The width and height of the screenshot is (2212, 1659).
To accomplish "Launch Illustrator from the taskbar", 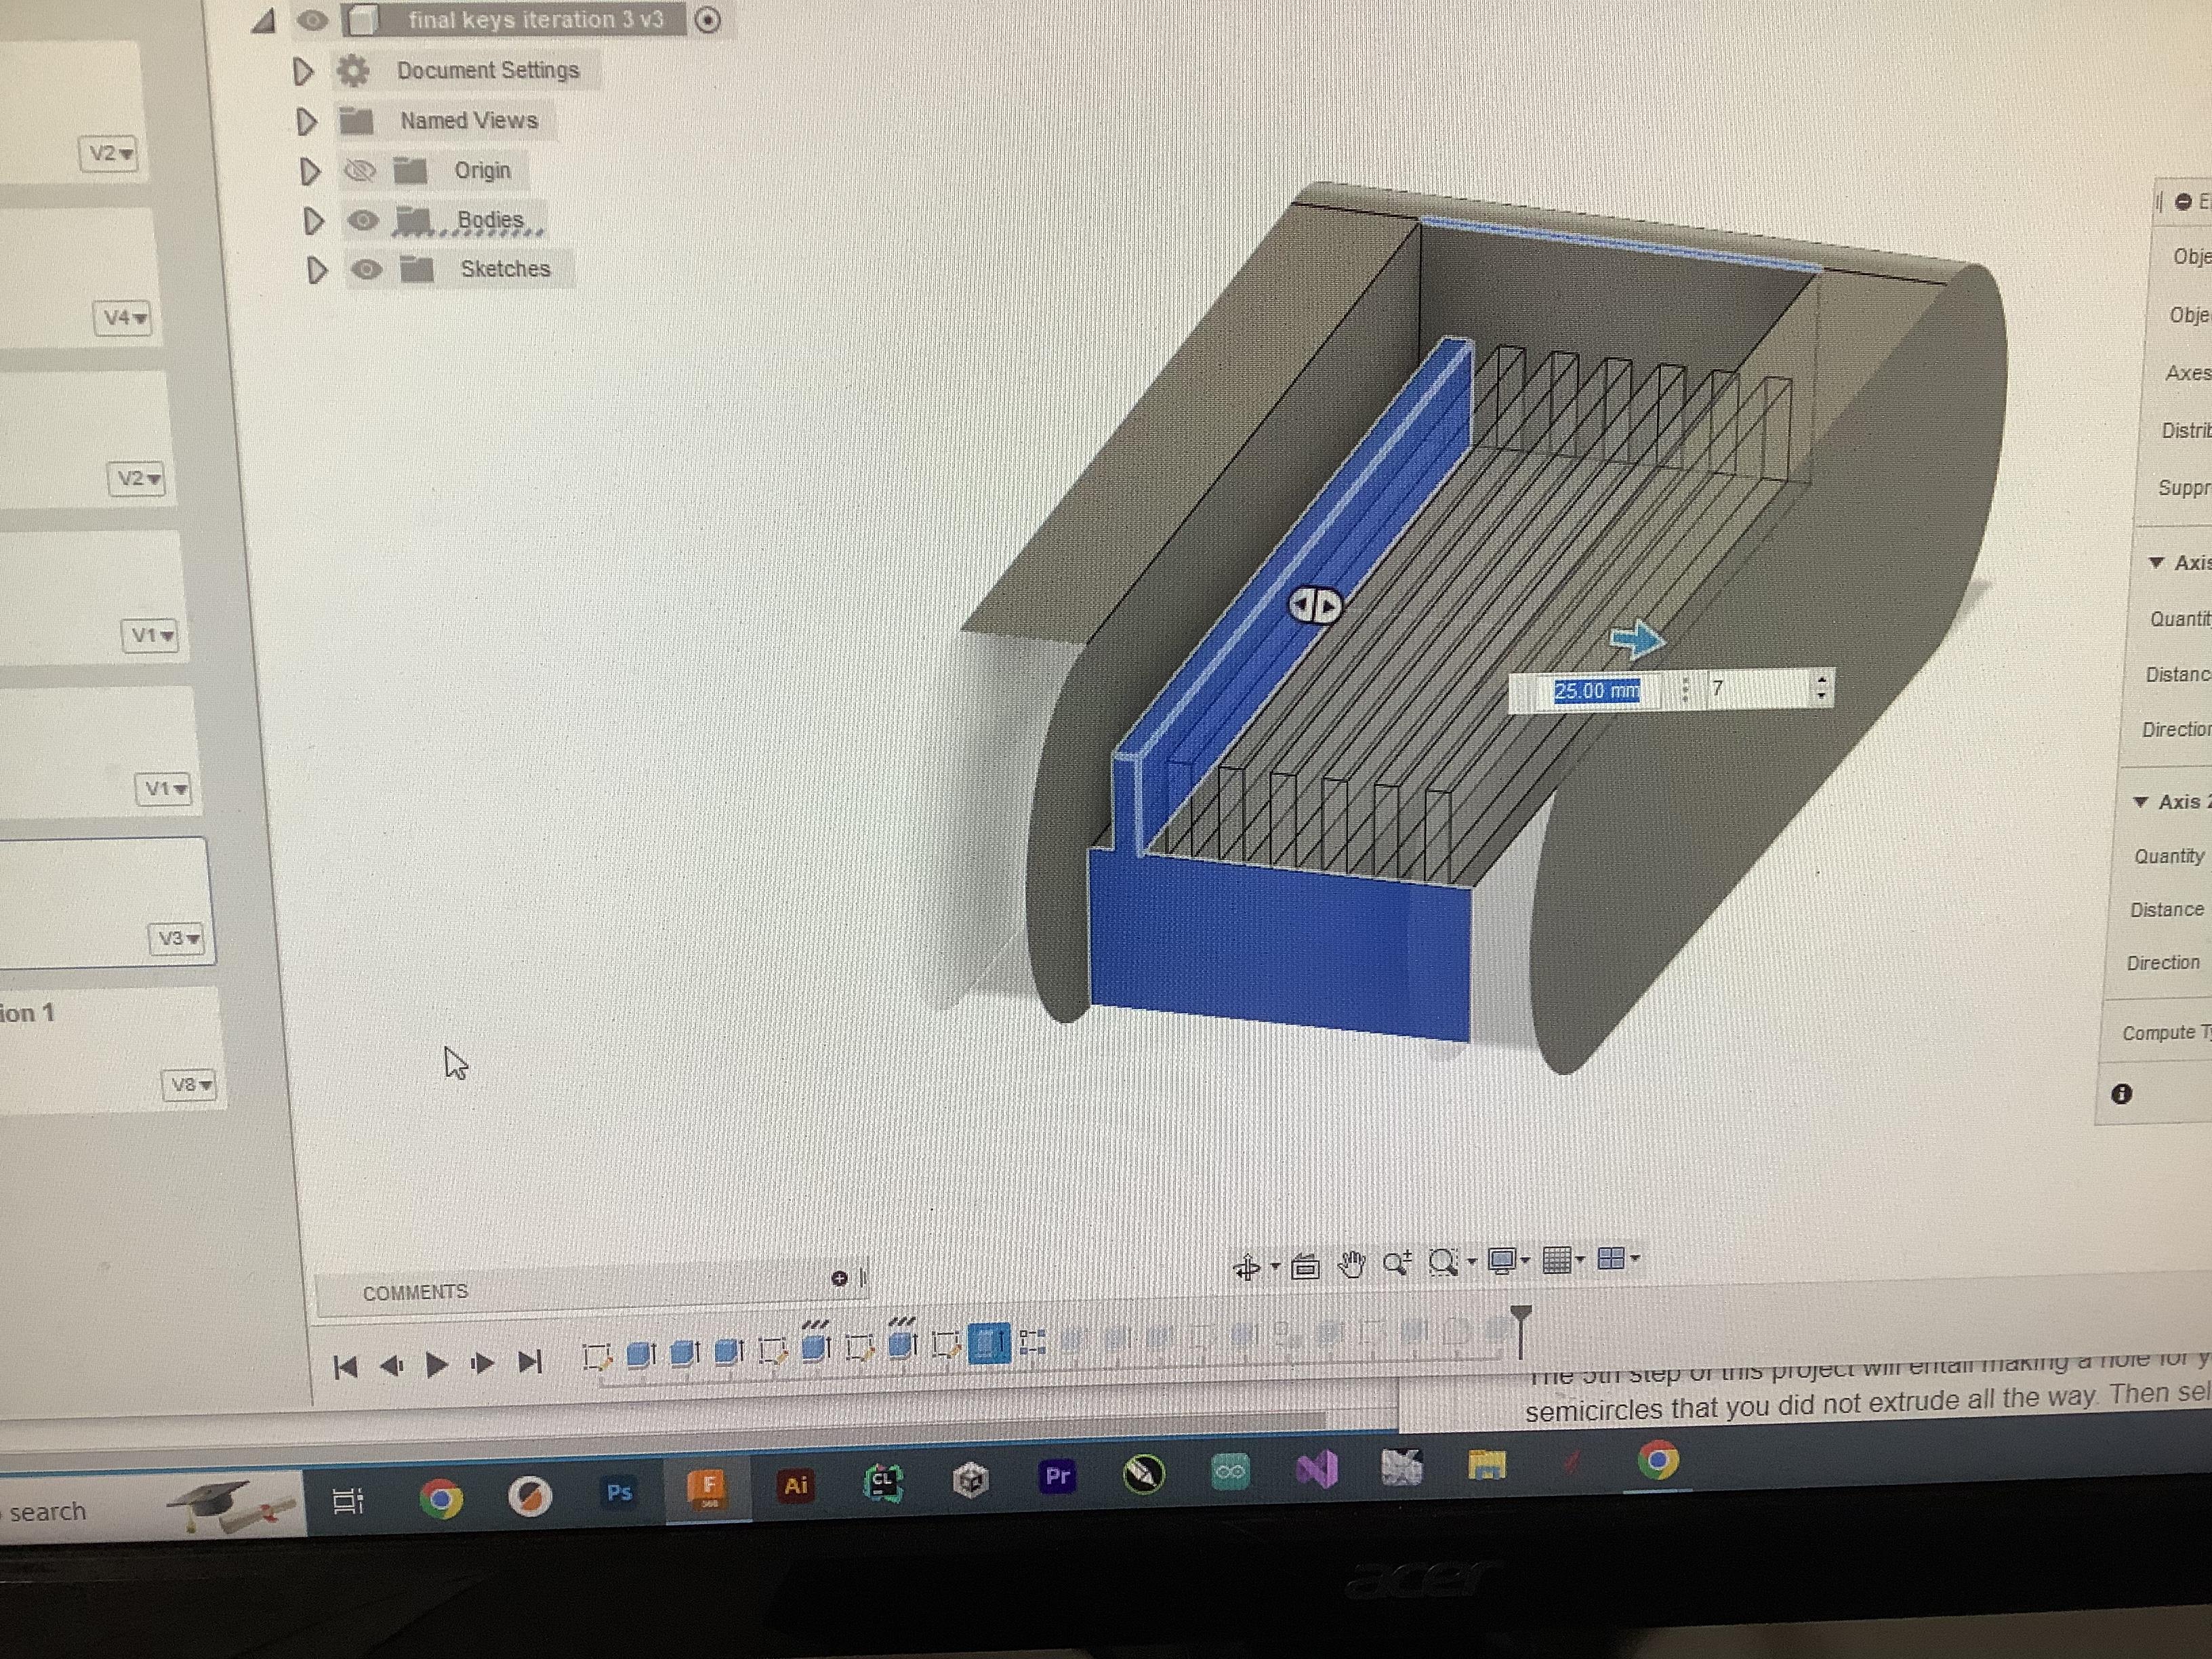I will 795,1485.
